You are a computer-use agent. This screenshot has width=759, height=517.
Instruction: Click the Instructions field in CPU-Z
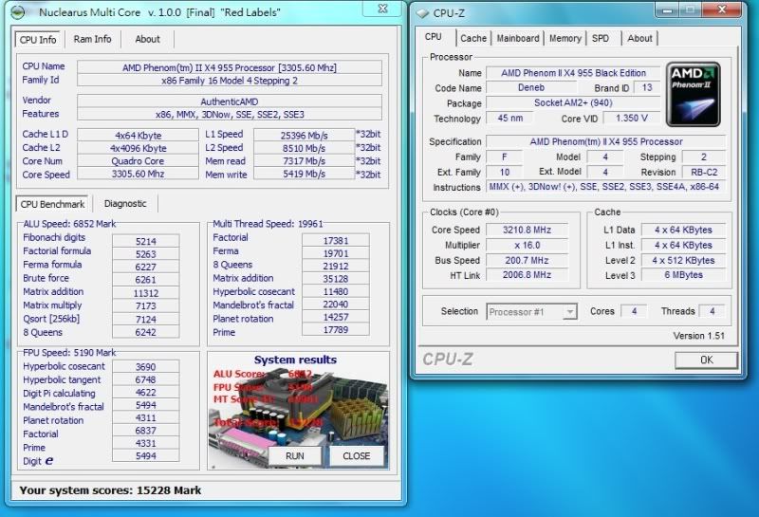point(605,186)
